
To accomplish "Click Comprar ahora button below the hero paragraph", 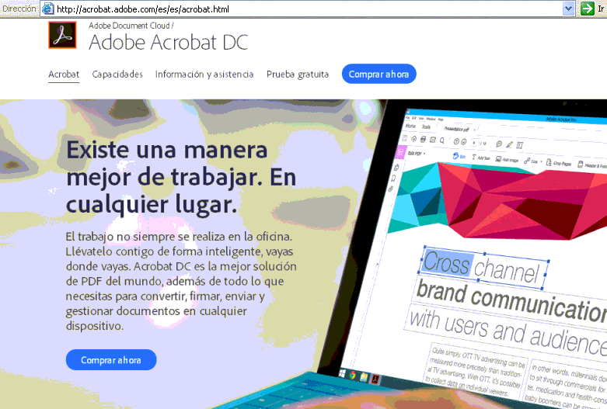I will (111, 360).
